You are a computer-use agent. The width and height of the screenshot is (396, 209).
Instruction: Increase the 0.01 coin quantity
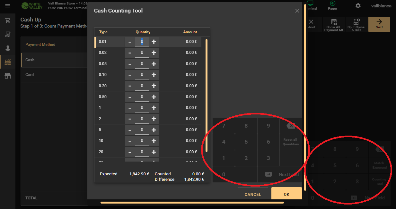point(154,42)
